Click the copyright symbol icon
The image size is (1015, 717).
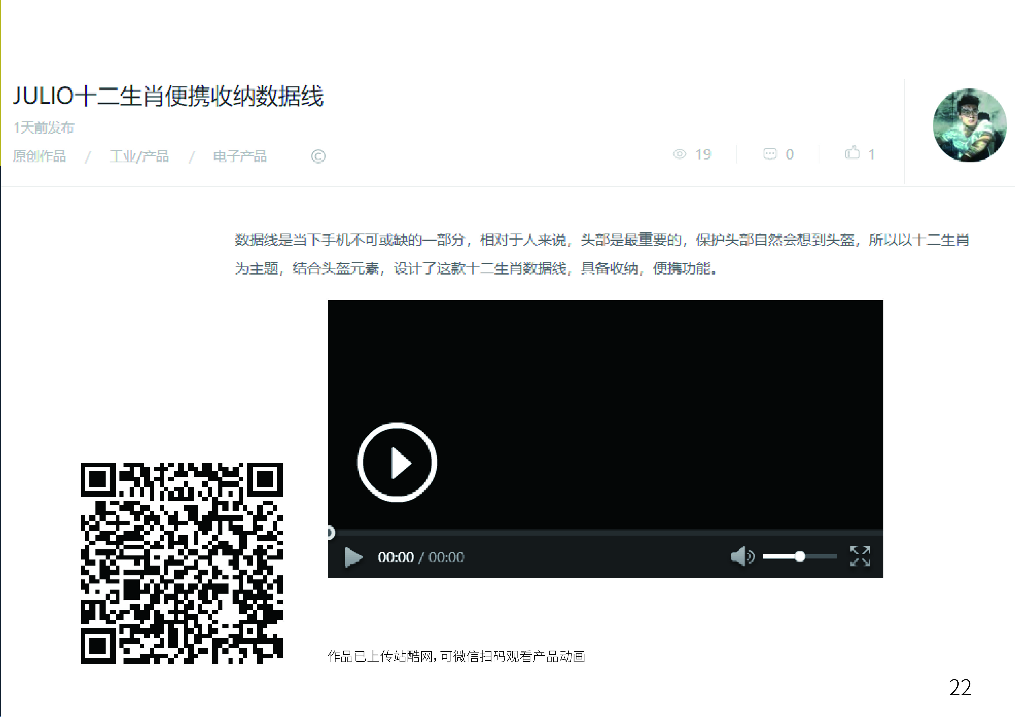[318, 156]
